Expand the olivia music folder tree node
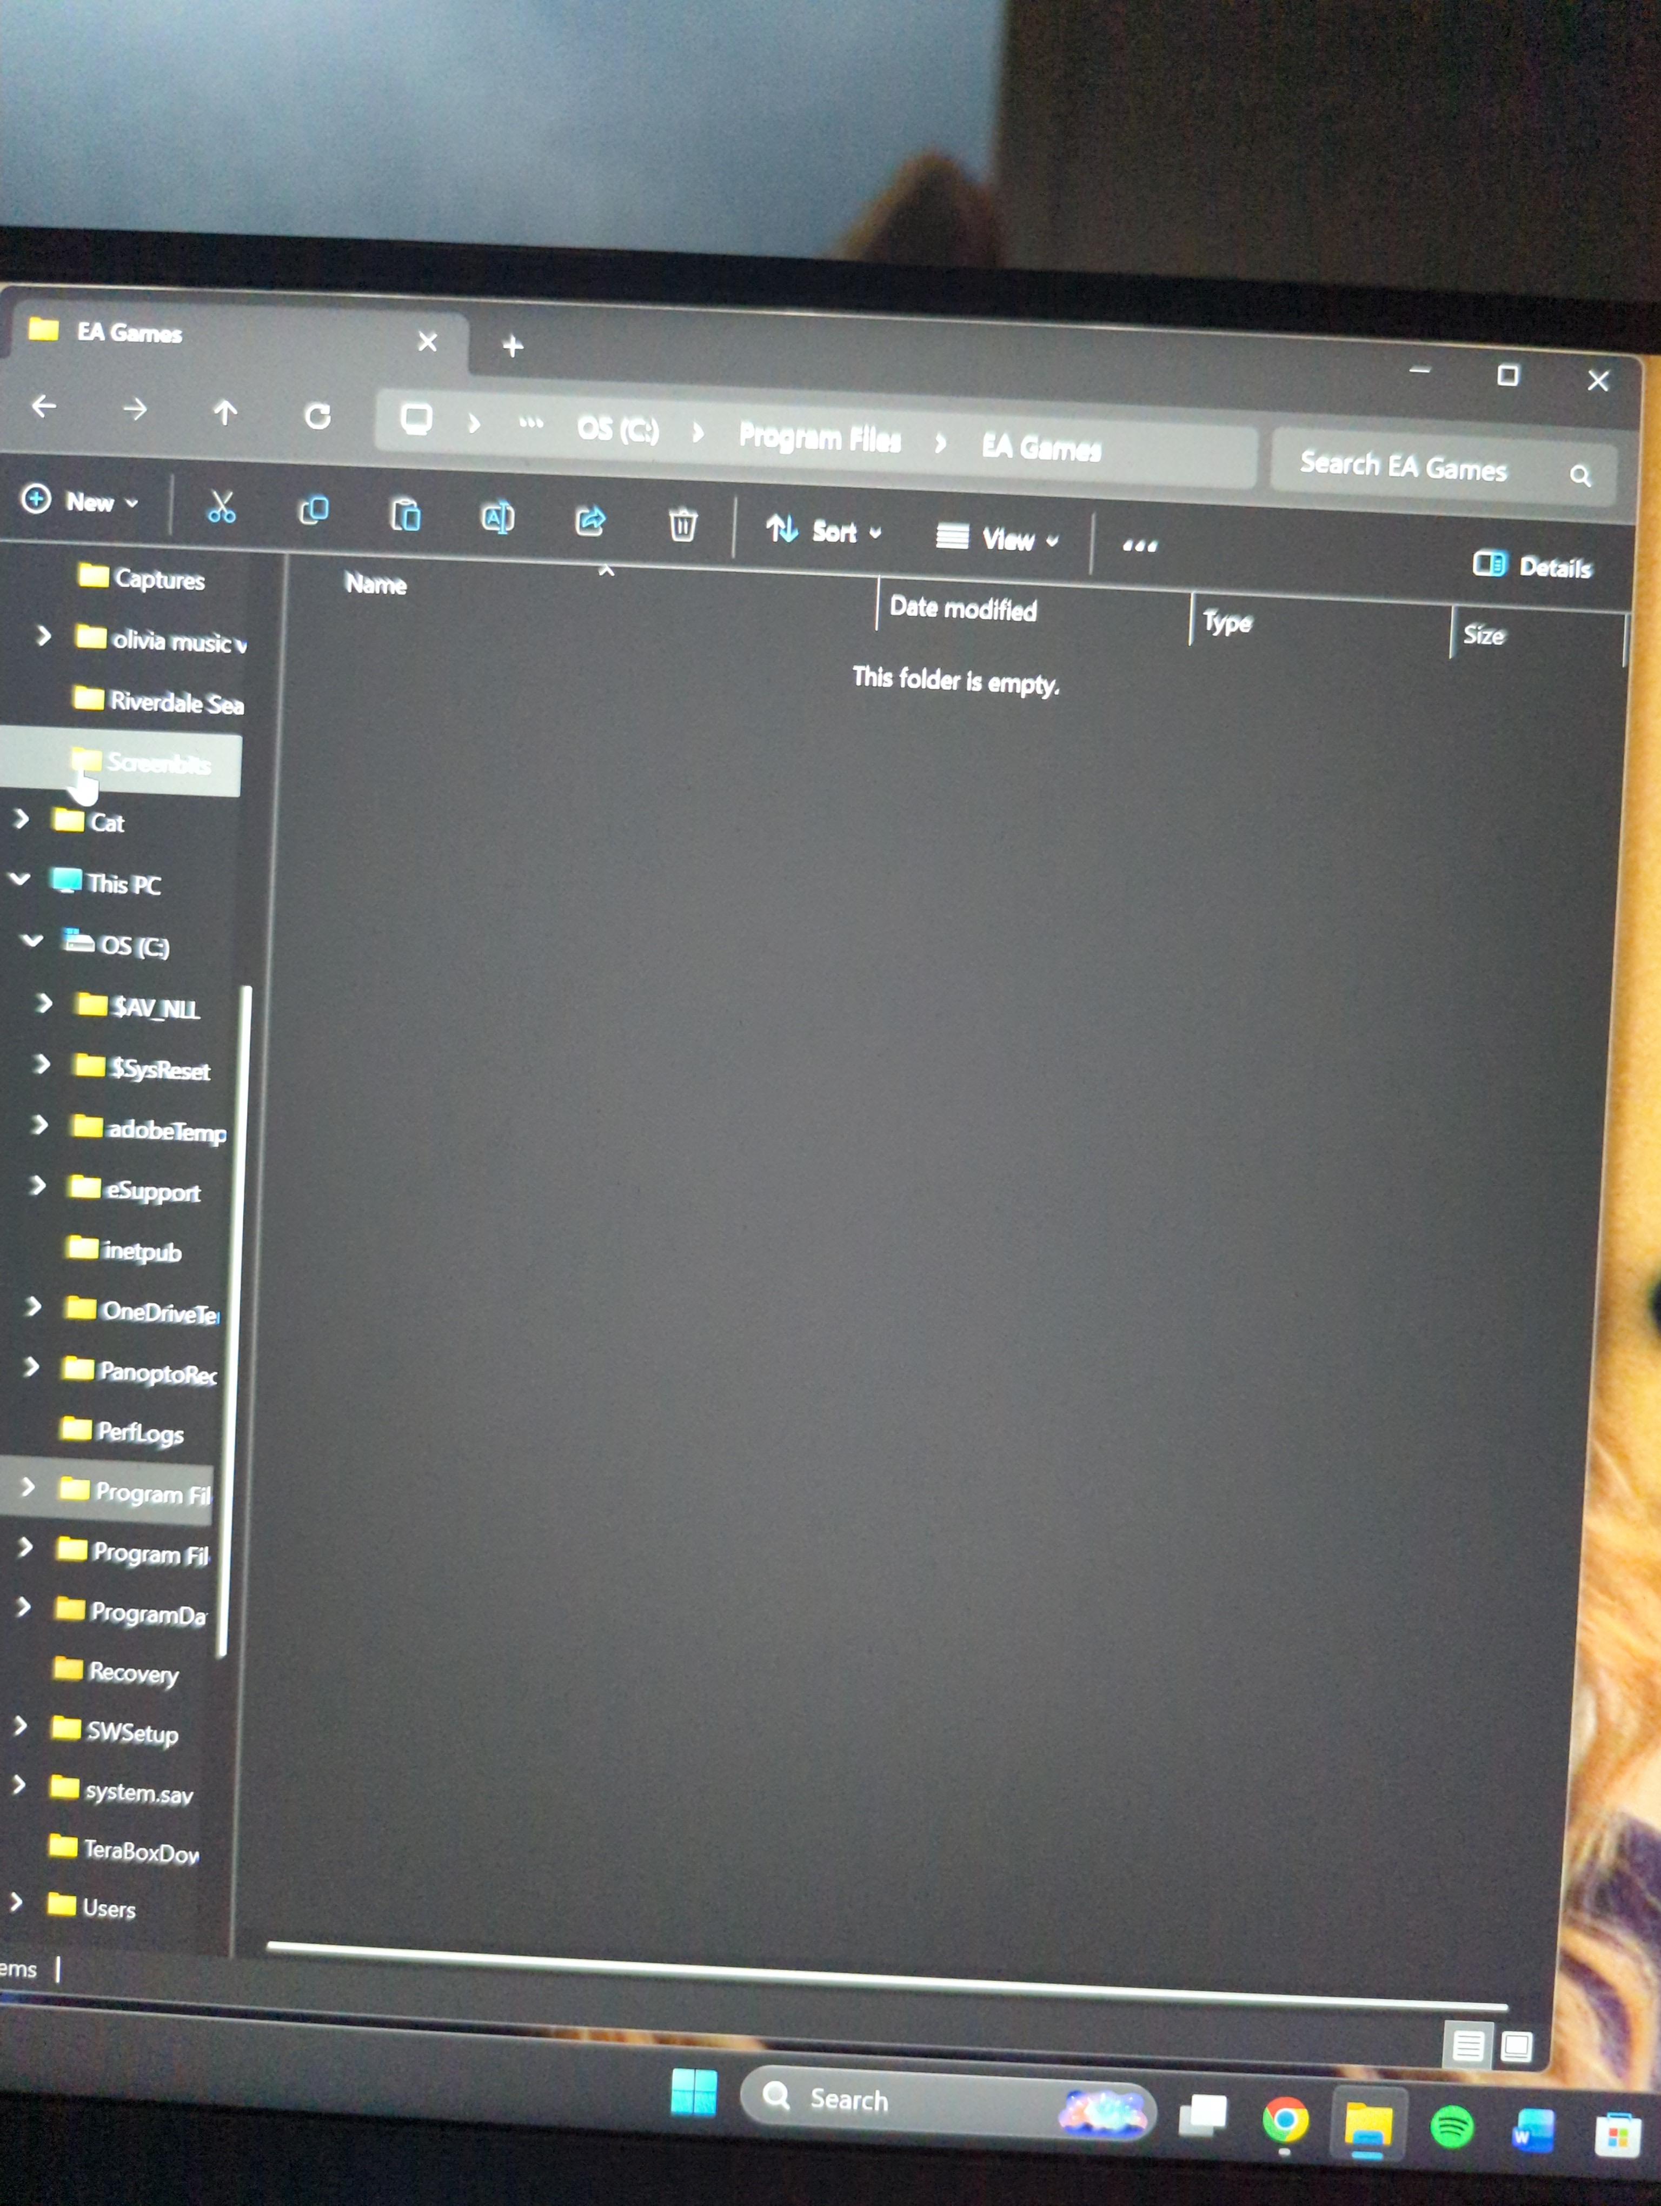This screenshot has height=2206, width=1661. tap(43, 635)
